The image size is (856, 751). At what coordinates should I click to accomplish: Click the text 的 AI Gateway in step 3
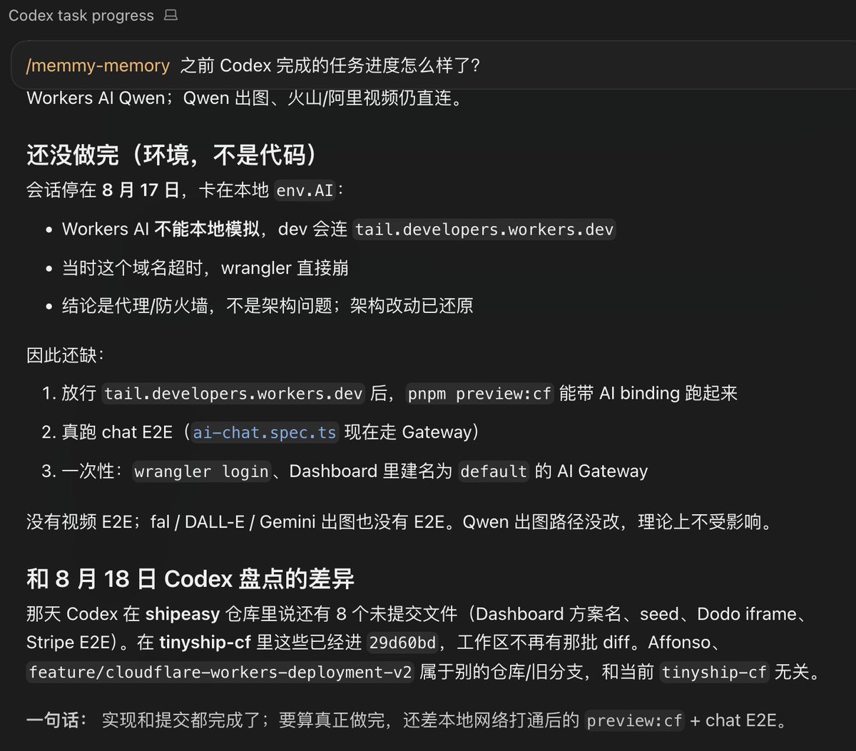pos(591,471)
